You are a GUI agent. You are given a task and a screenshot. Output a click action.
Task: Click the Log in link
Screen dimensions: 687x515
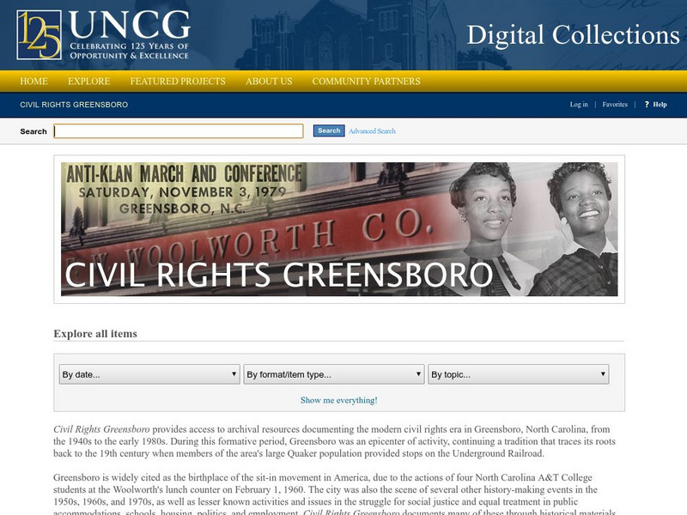coord(579,104)
